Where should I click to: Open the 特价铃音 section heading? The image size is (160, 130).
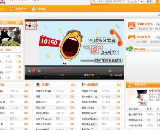(x=141, y=84)
